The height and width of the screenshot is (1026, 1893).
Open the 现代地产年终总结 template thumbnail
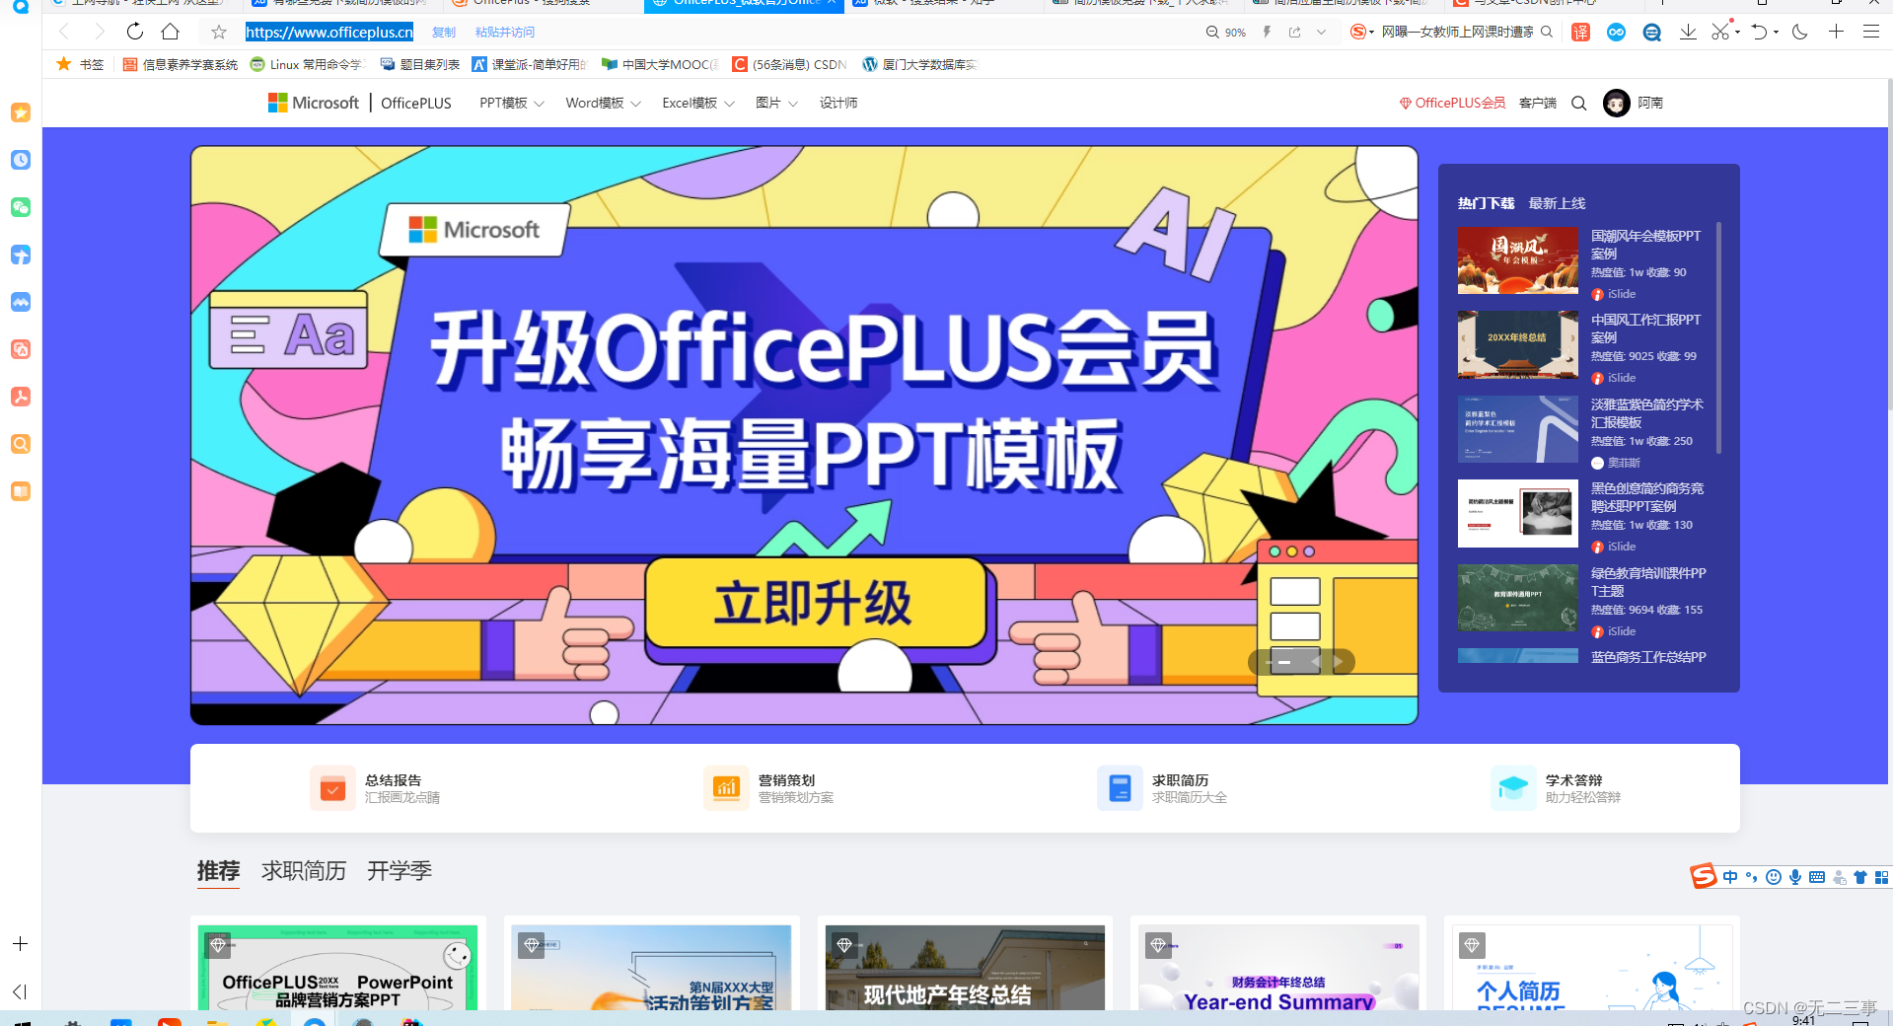point(965,967)
